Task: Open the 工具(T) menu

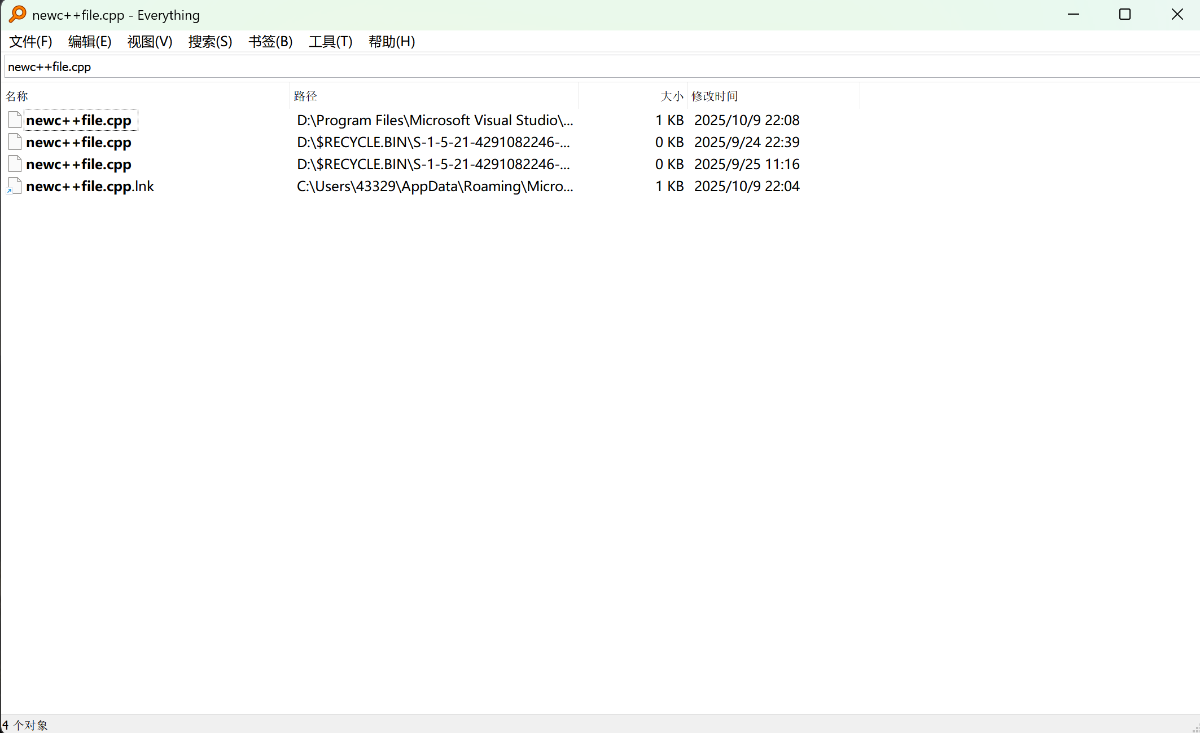Action: pos(330,42)
